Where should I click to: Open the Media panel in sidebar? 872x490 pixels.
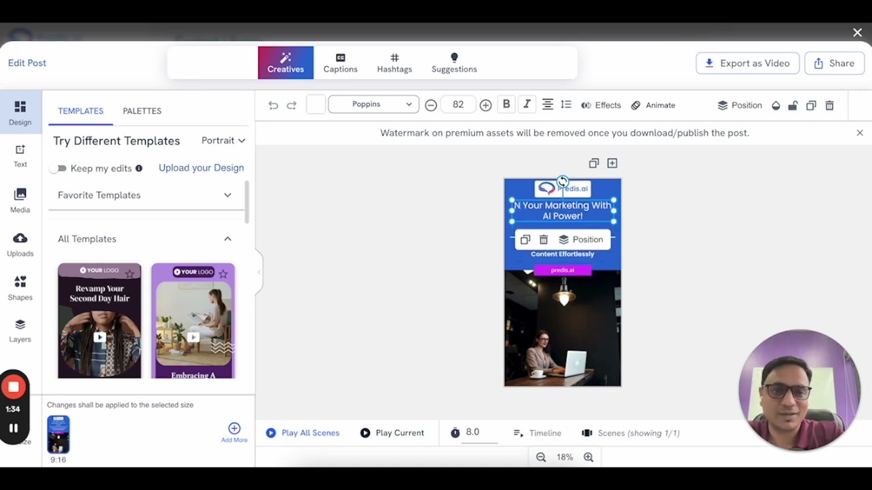click(20, 201)
